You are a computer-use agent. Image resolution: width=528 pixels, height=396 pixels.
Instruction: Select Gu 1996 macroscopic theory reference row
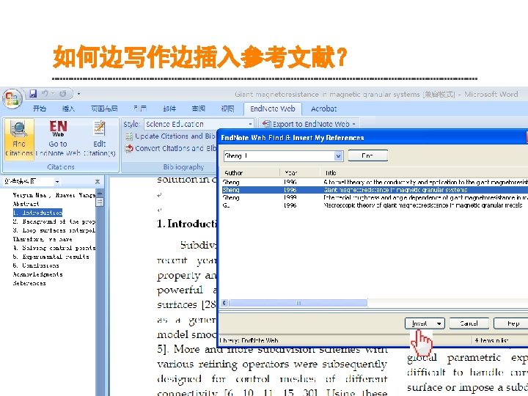(x=374, y=205)
